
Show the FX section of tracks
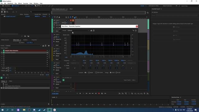click(x=55, y=17)
